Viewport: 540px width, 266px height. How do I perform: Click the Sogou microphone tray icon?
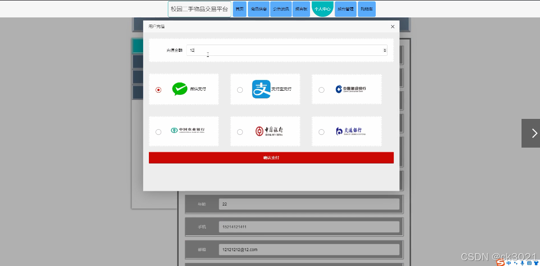tap(523, 263)
